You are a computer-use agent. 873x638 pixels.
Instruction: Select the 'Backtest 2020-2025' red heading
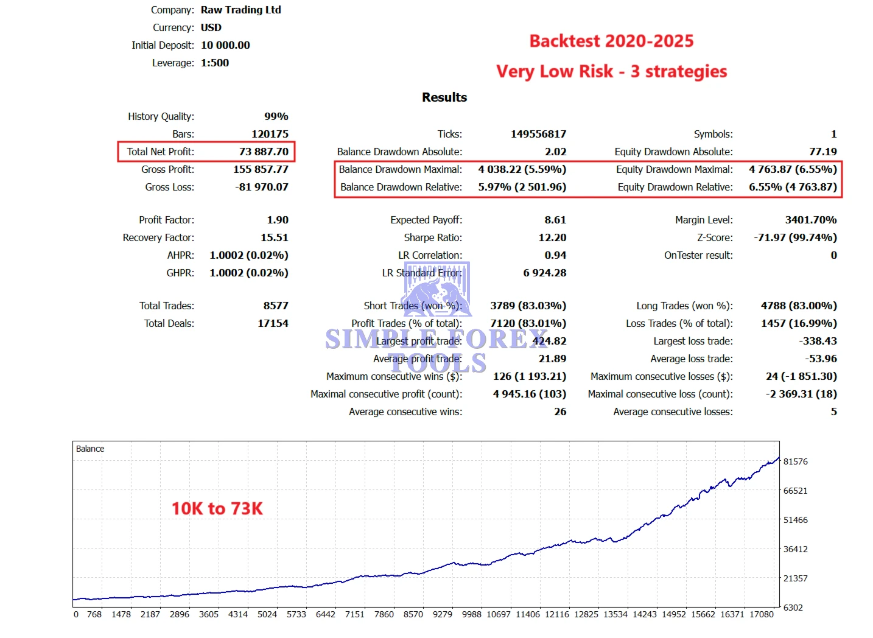[x=611, y=41]
